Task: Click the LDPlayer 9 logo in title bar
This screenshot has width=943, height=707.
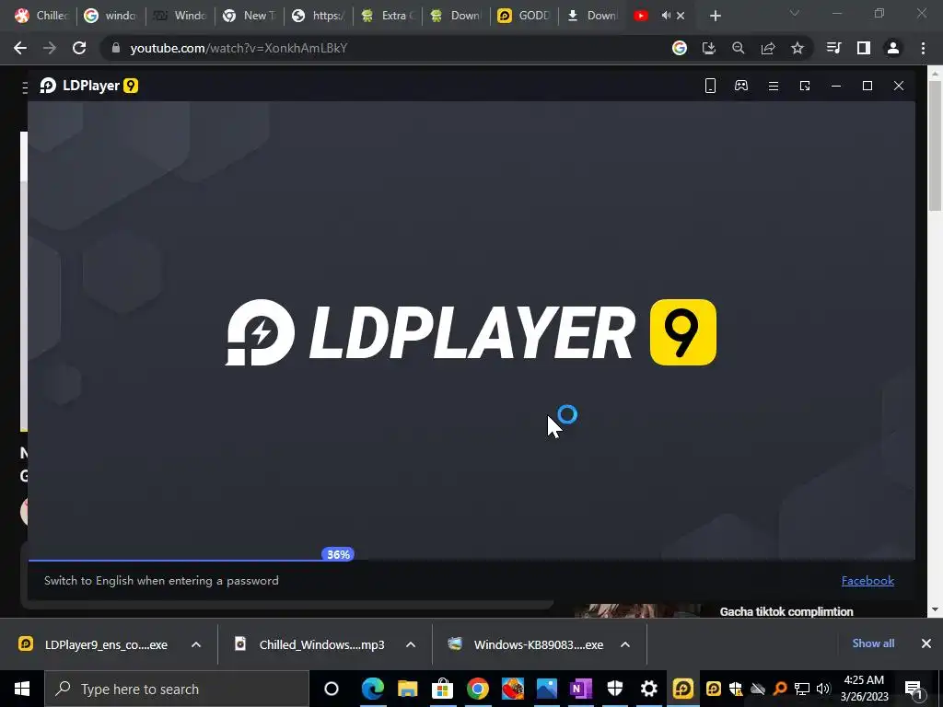Action: (x=89, y=86)
